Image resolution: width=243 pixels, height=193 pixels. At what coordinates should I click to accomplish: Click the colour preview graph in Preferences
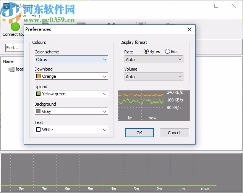[x=154, y=106]
